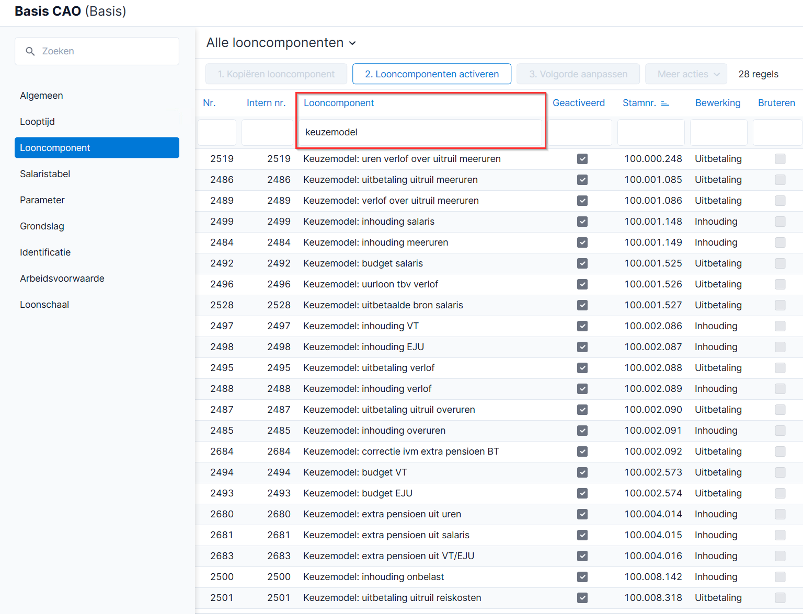Focus the Zoeken search field
The height and width of the screenshot is (614, 803).
click(x=97, y=51)
